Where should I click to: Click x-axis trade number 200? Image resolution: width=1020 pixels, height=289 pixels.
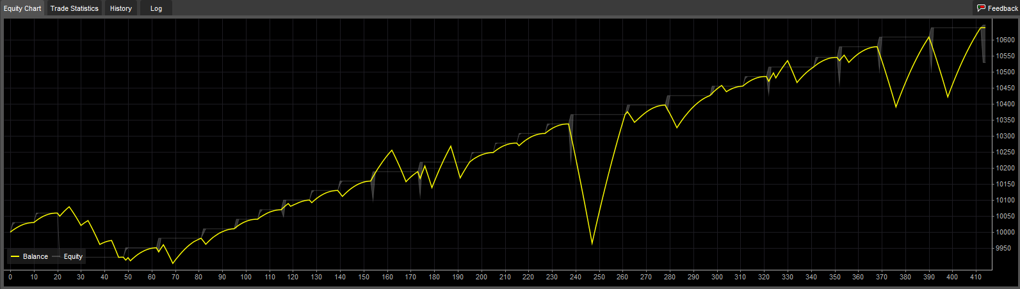(x=482, y=277)
